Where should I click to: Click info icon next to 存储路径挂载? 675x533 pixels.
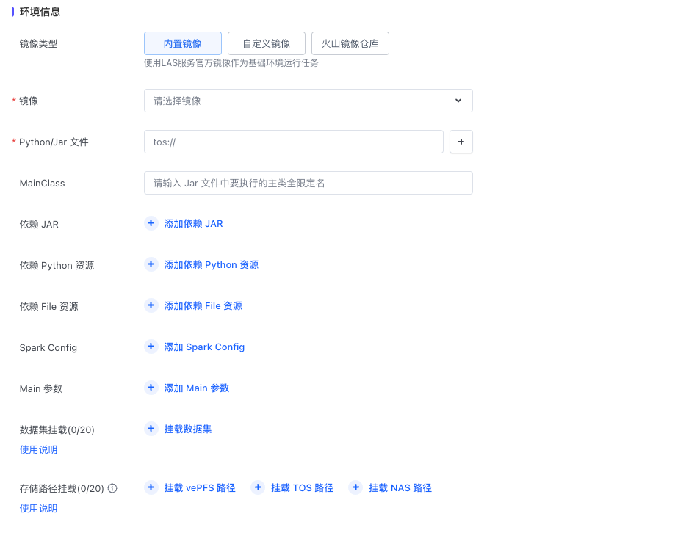[x=112, y=488]
